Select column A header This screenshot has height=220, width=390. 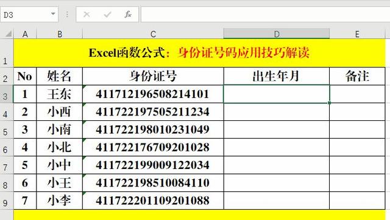click(x=25, y=34)
